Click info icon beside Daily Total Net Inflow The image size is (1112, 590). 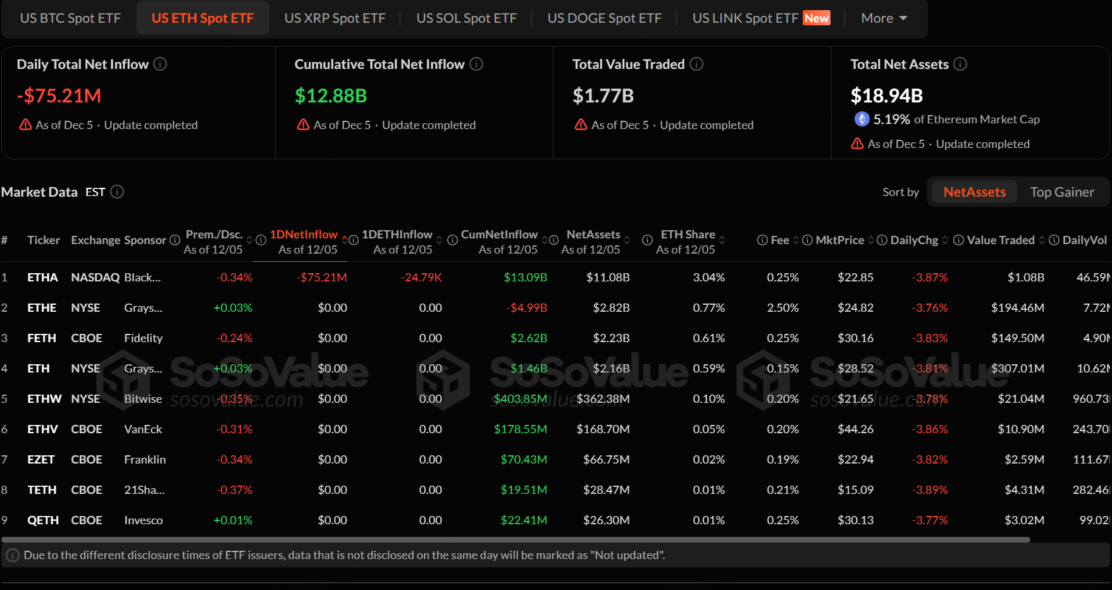point(161,64)
